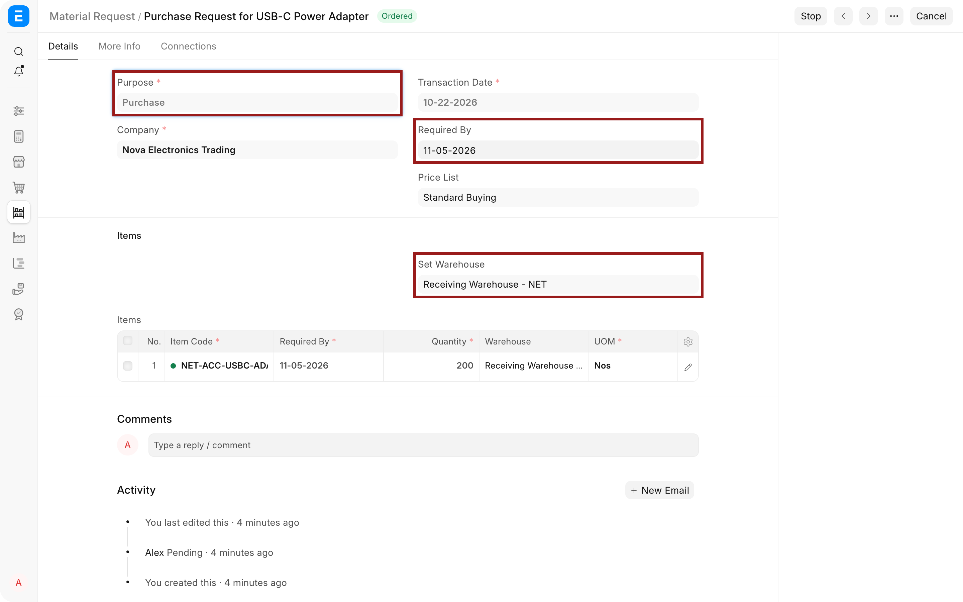Check the row 1 item checkbox
The image size is (963, 602).
(128, 366)
